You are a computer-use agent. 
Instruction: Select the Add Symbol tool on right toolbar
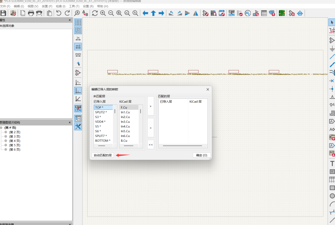(x=332, y=40)
